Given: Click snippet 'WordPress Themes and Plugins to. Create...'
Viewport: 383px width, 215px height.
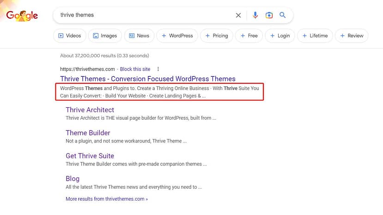Looking at the screenshot, I should coord(159,92).
